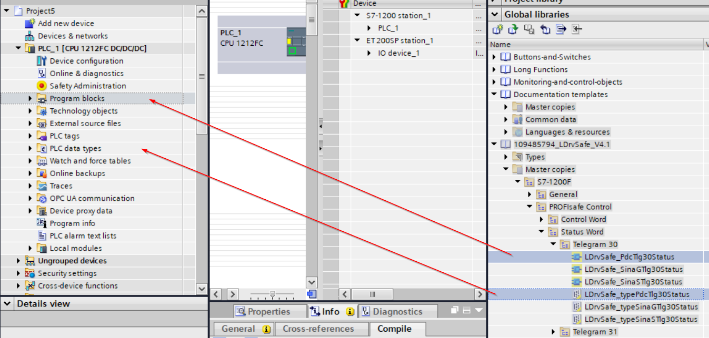Select Monitoring-and-control-objects library

pos(568,82)
